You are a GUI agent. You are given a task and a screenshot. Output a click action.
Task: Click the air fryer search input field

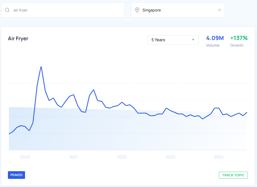66,10
